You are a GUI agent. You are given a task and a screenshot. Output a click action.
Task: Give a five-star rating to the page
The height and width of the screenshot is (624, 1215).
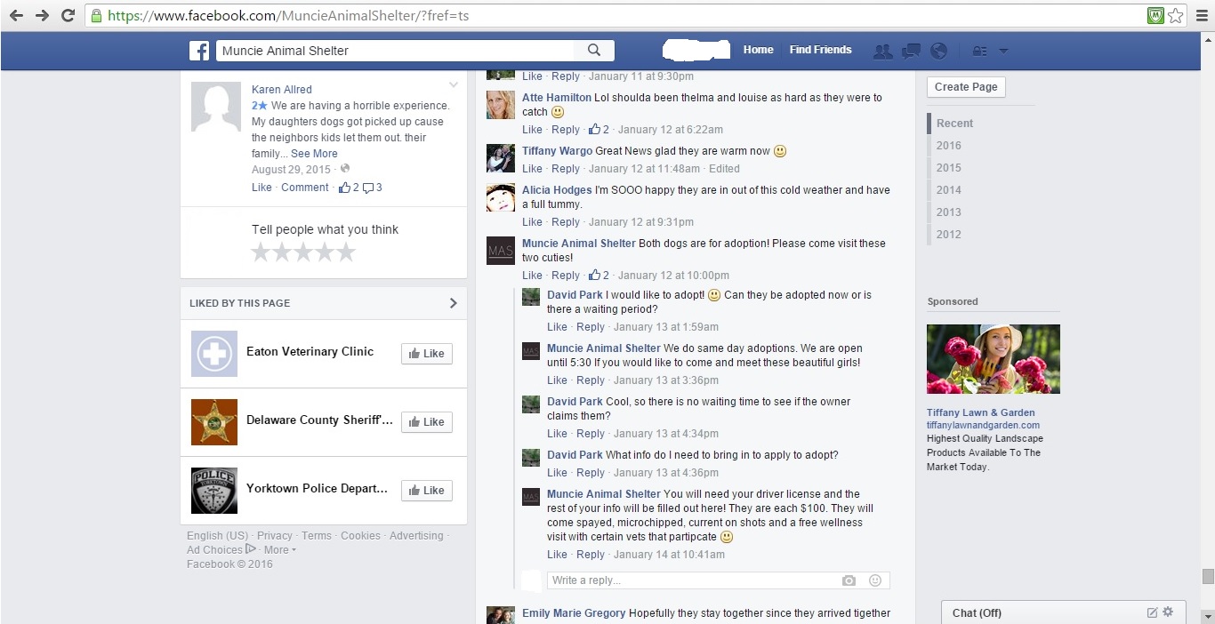pos(346,252)
